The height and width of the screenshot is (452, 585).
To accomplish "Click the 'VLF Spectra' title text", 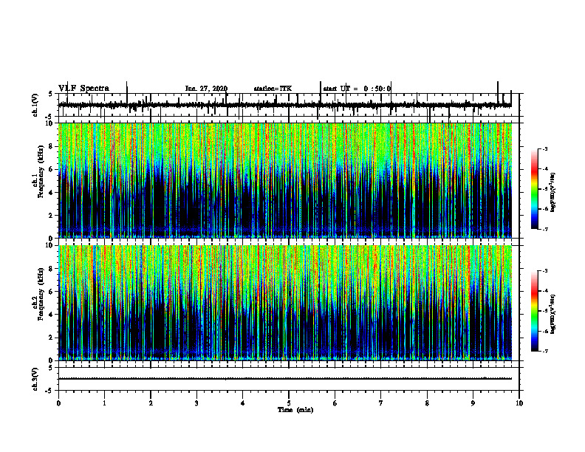I will click(83, 89).
